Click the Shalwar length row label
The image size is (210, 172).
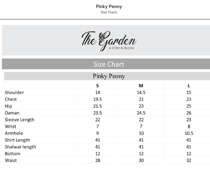(x=20, y=147)
